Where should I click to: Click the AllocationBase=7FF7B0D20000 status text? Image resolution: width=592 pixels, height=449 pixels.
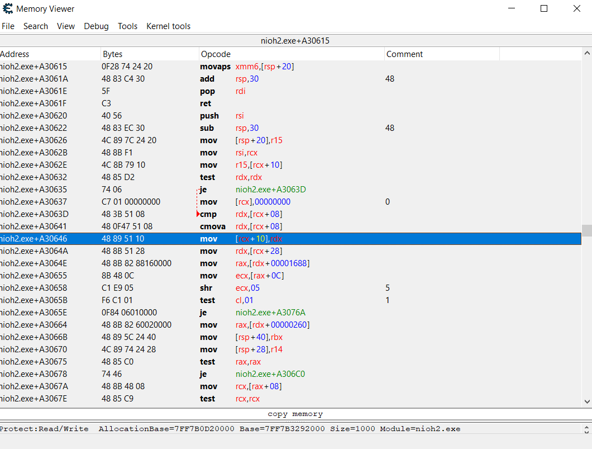point(166,429)
